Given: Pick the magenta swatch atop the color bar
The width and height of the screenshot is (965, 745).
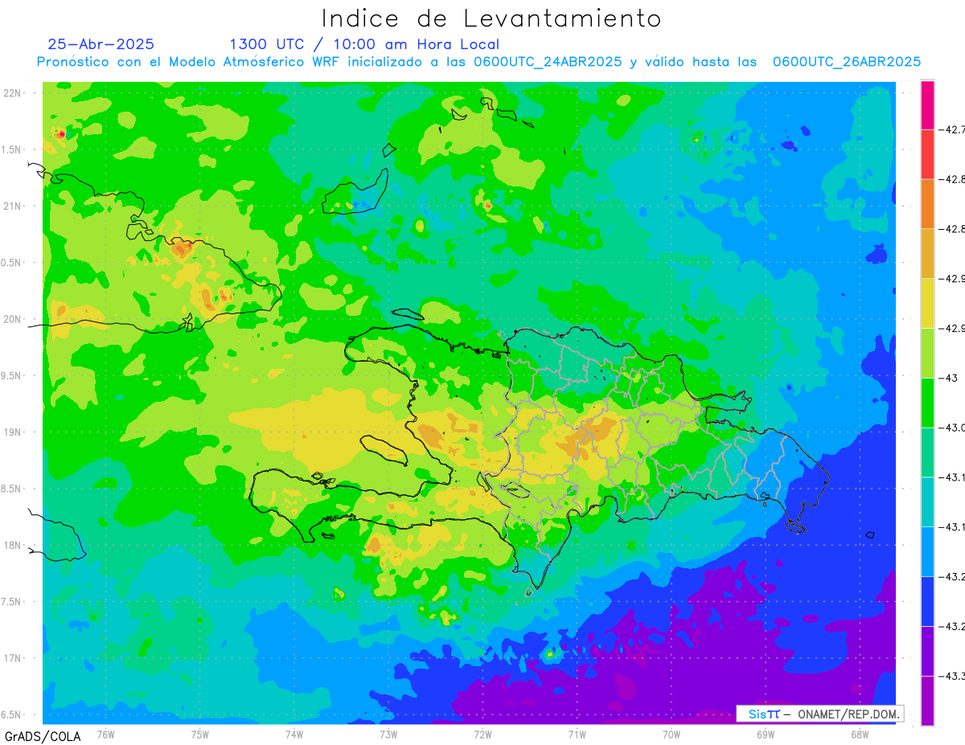Looking at the screenshot, I should click(927, 104).
